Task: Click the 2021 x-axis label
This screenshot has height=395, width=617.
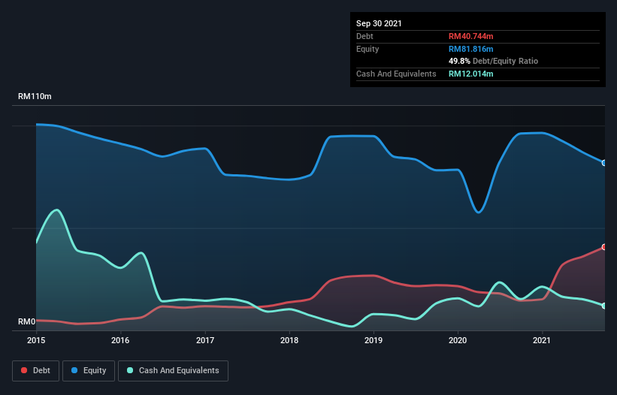Action: click(x=542, y=340)
